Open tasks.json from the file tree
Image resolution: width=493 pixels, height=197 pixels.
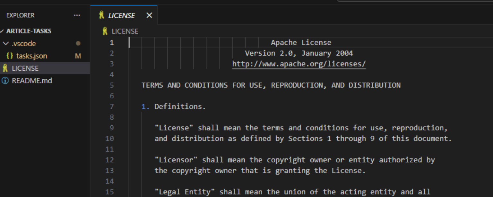[31, 56]
